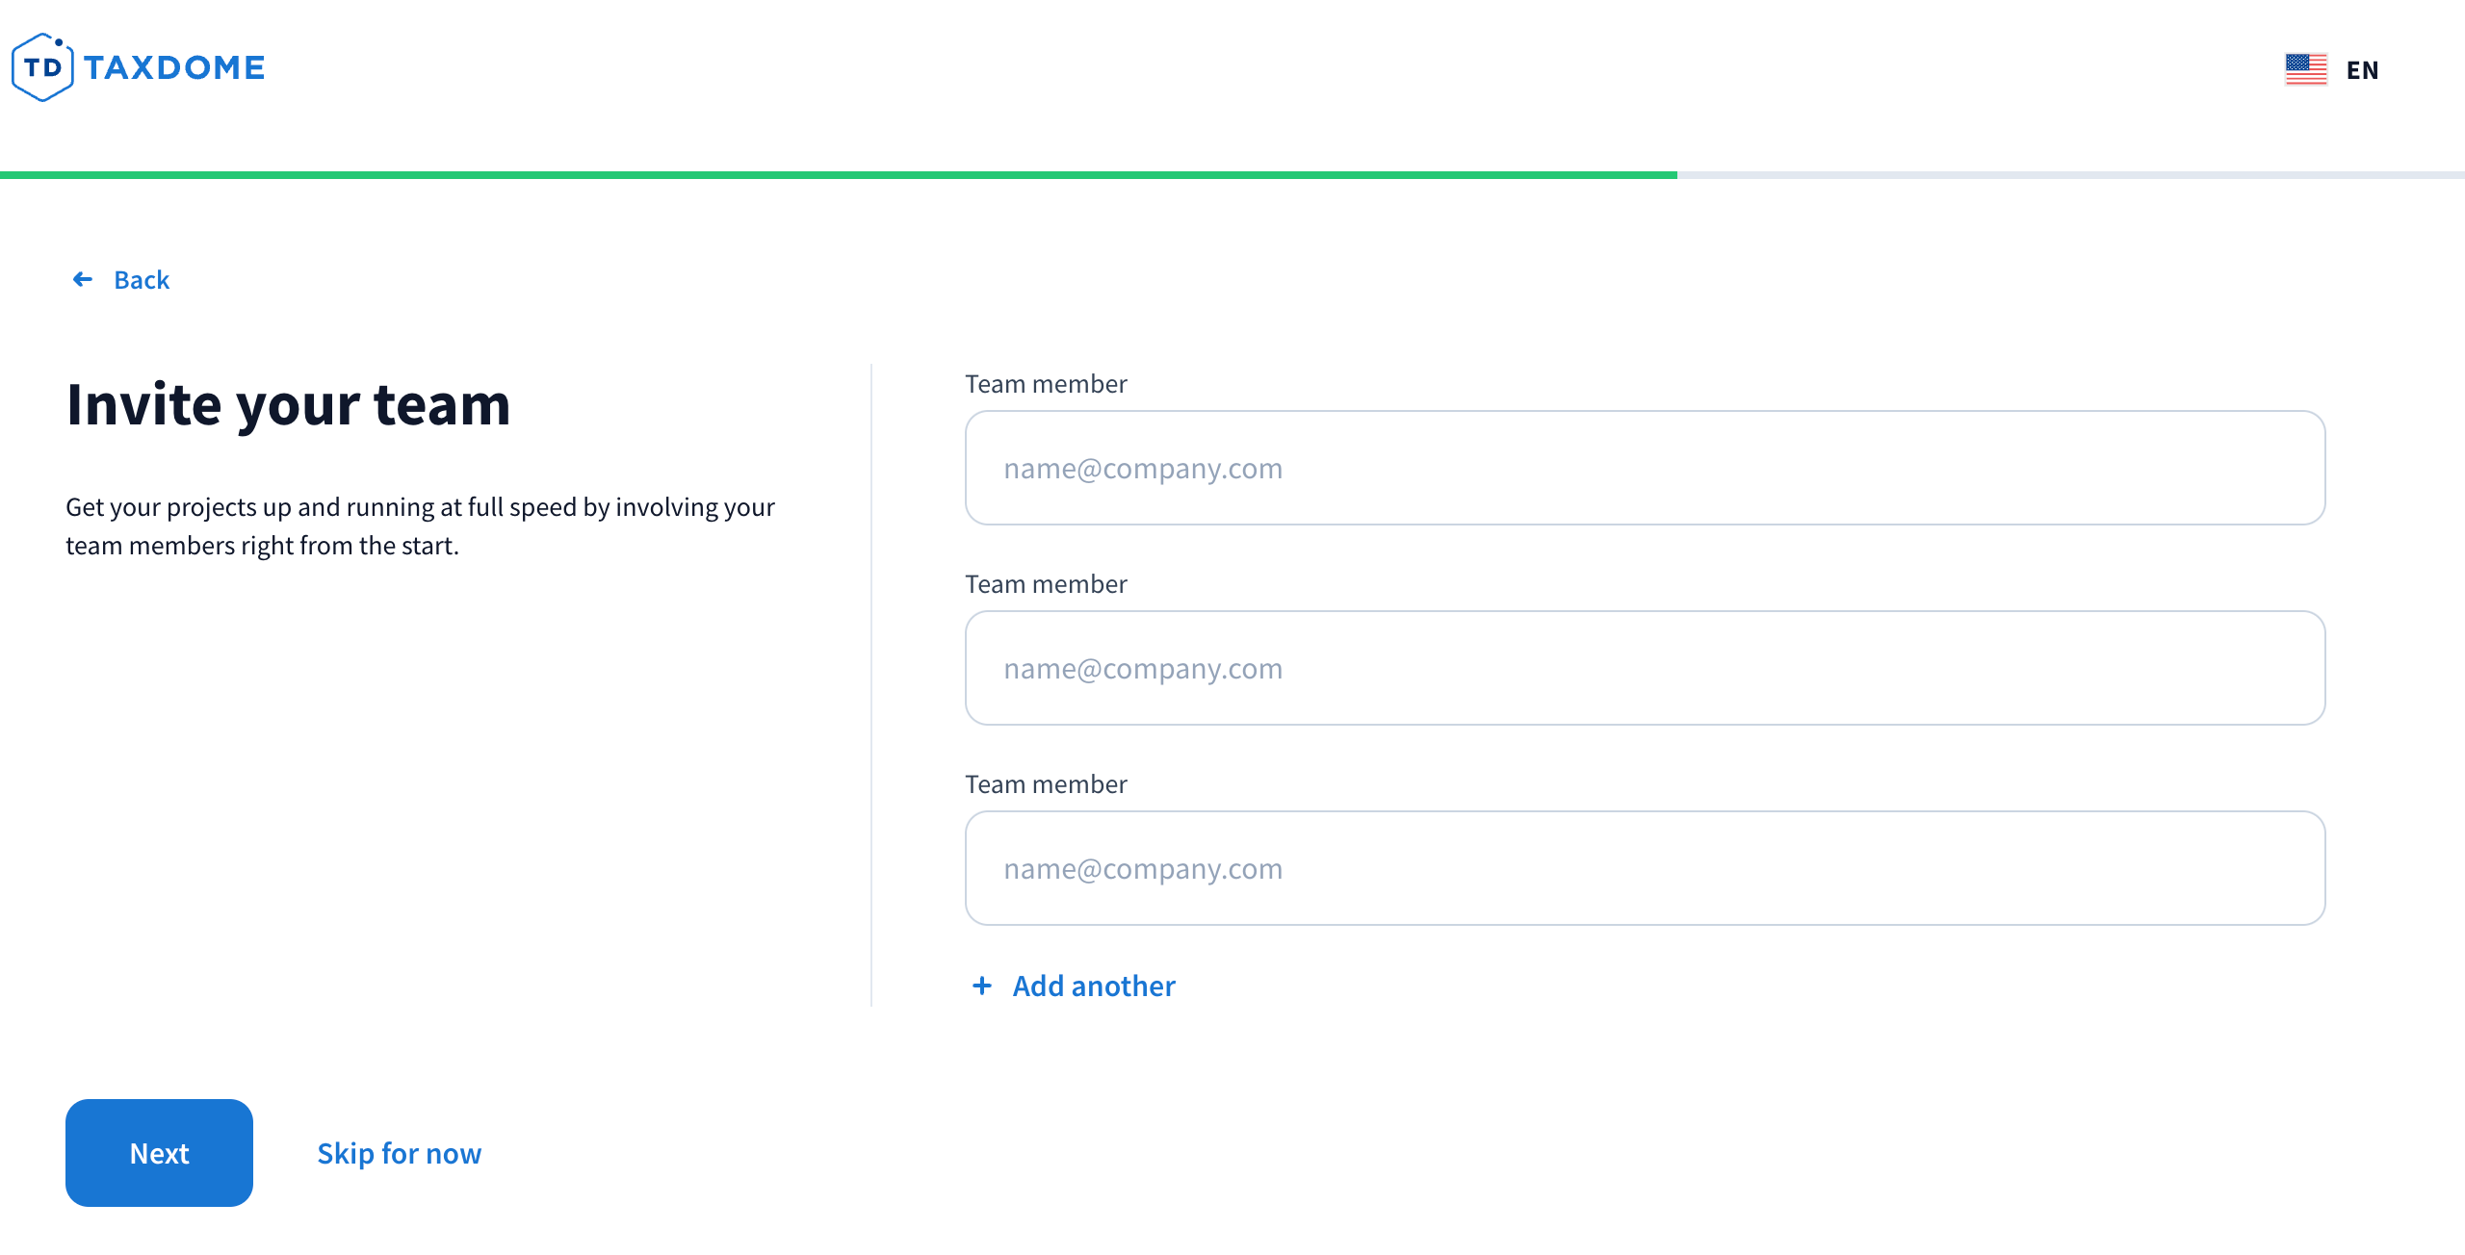Viewport: 2465px width, 1255px height.
Task: Click the plus icon beside Add another
Action: point(982,986)
